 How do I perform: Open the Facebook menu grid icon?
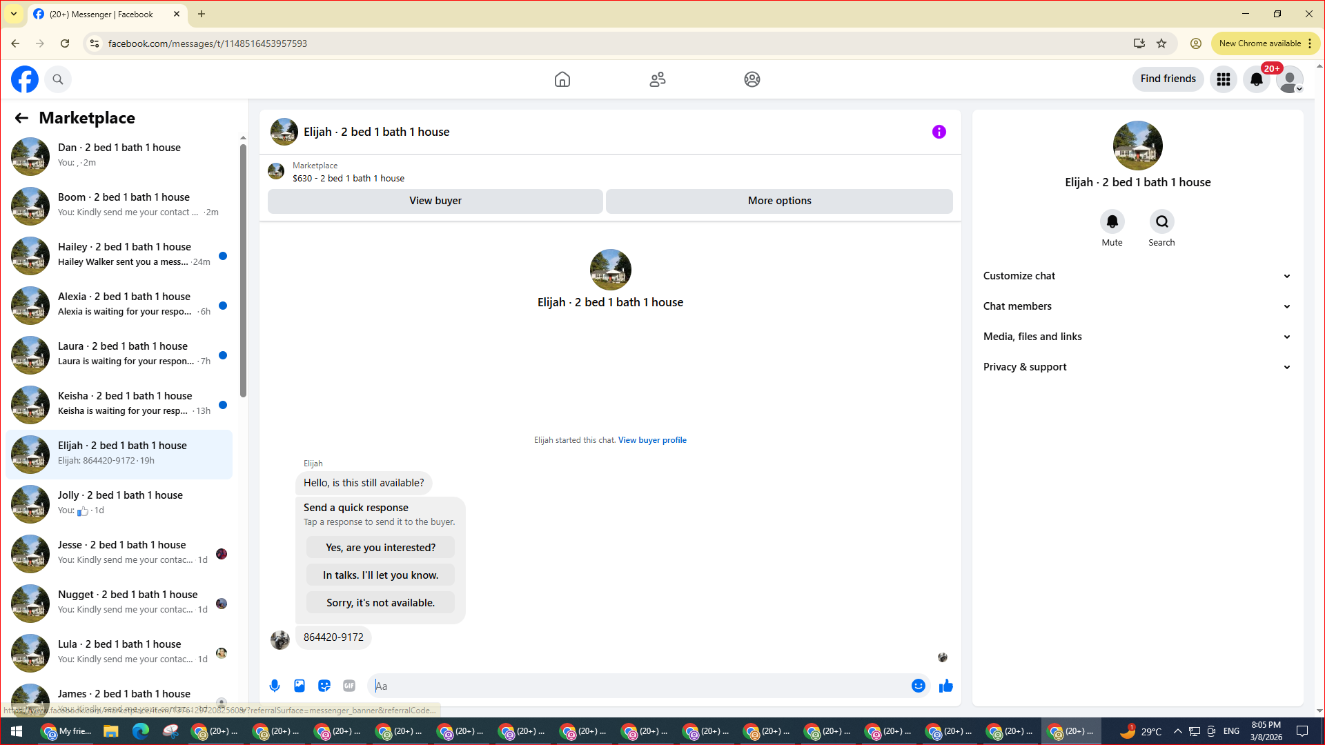coord(1223,79)
